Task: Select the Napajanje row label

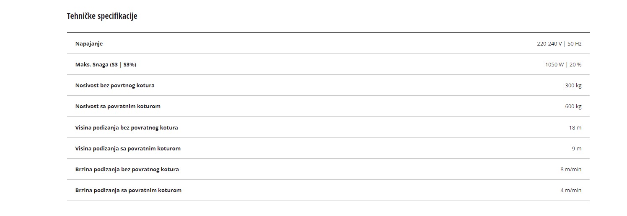Action: (89, 44)
